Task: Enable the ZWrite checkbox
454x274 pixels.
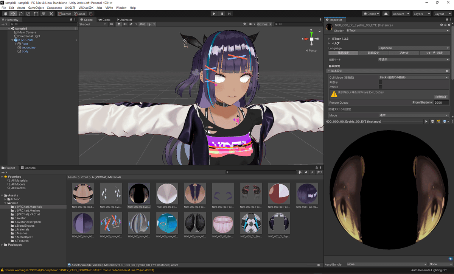Action: (x=381, y=87)
